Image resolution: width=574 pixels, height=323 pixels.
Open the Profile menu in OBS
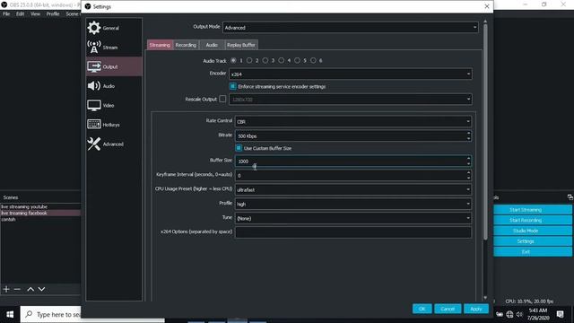click(x=53, y=14)
